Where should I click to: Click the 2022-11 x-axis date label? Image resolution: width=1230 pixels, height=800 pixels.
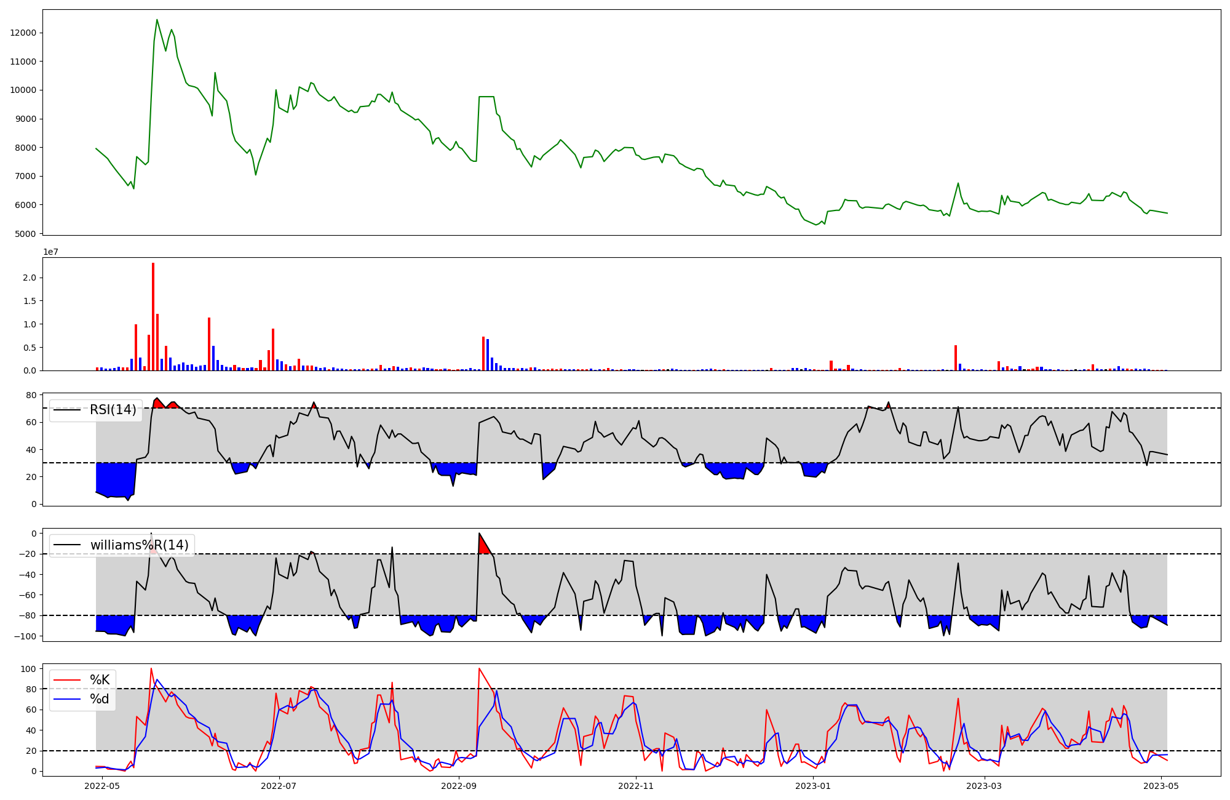click(x=636, y=786)
